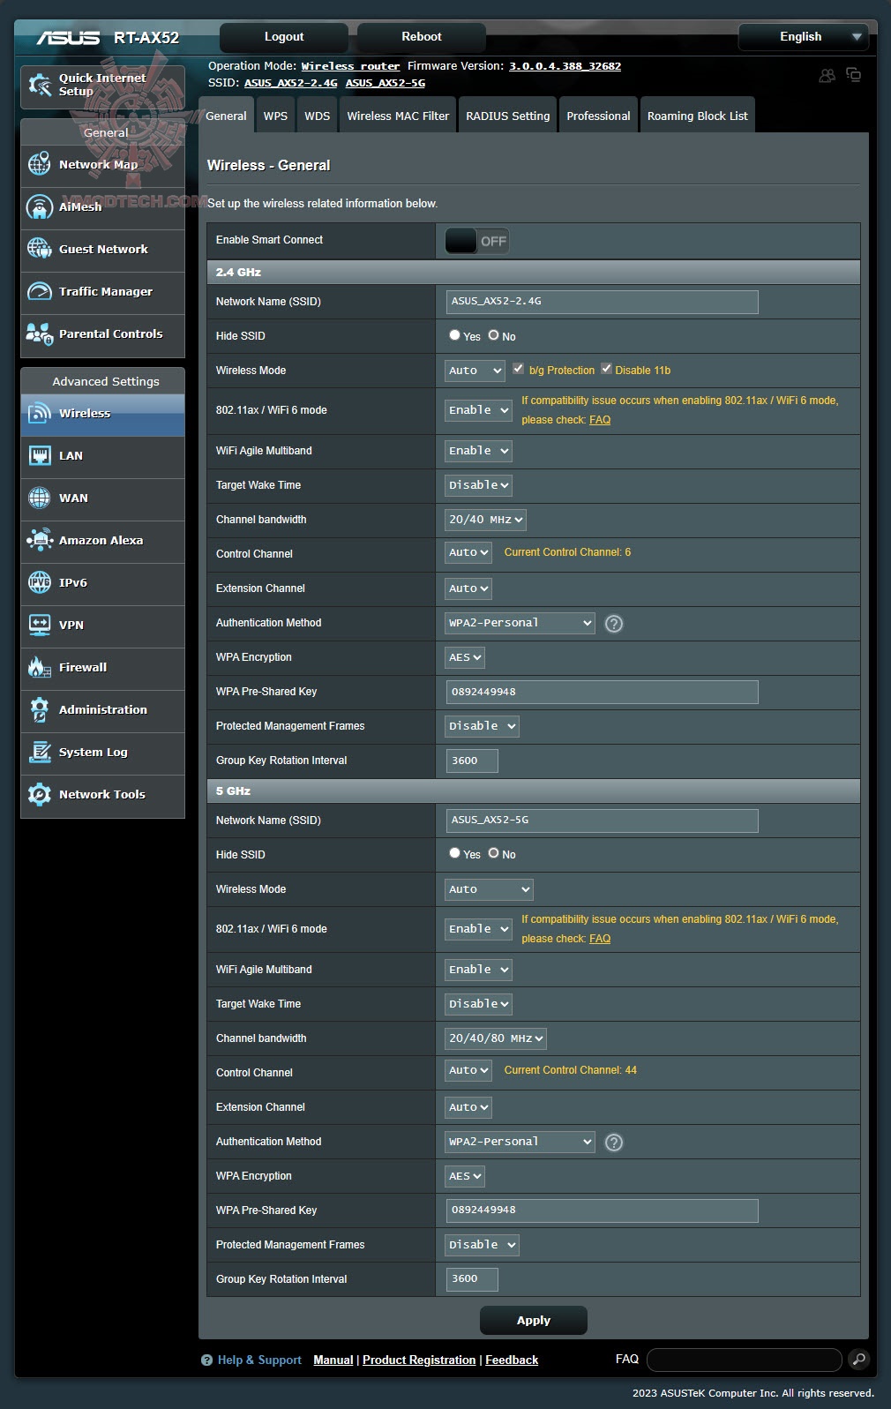Click the Firewall flame icon
The image size is (891, 1409).
pyautogui.click(x=40, y=668)
